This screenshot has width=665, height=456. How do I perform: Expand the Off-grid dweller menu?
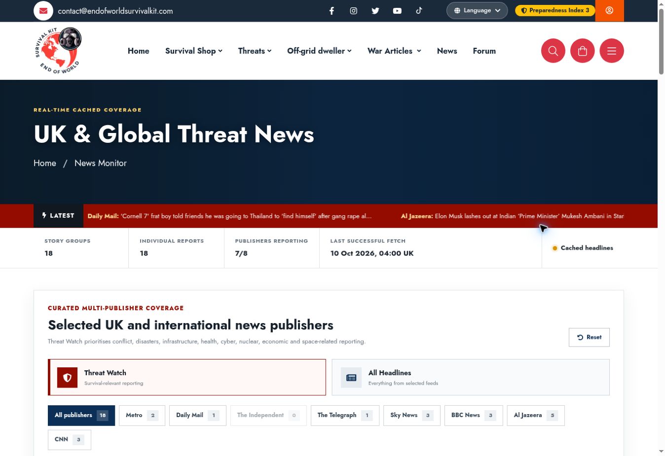tap(319, 51)
